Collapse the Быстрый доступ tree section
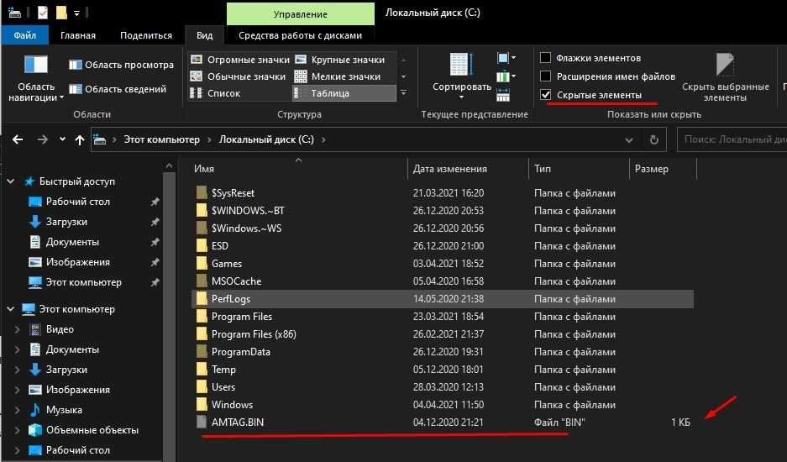Image resolution: width=787 pixels, height=462 pixels. [11, 181]
